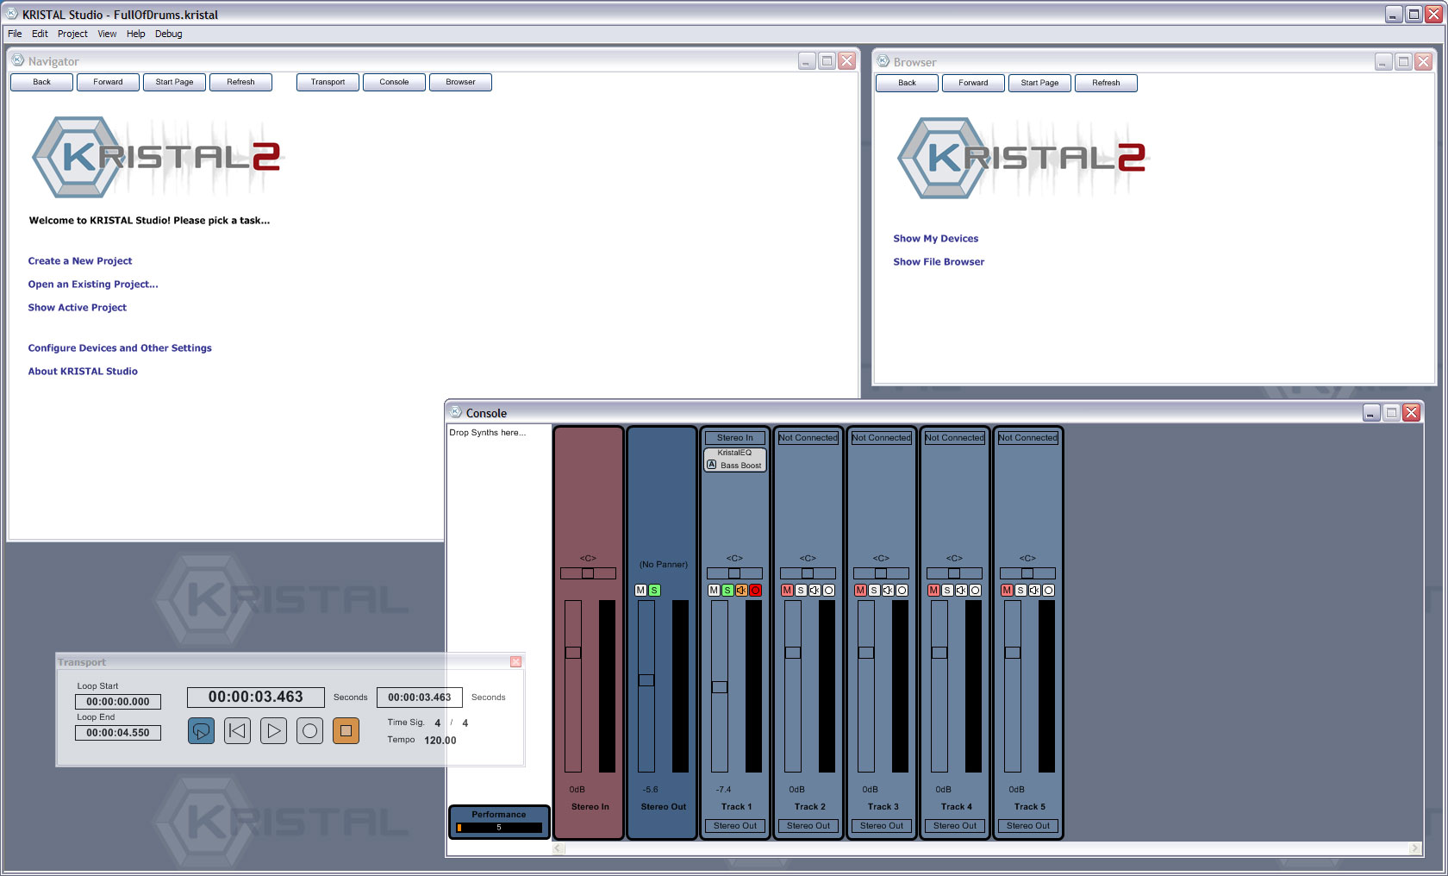
Task: Click Console button in Navigator toolbar
Action: click(394, 82)
